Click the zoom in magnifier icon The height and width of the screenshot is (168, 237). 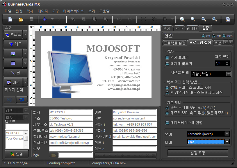[x=214, y=19]
